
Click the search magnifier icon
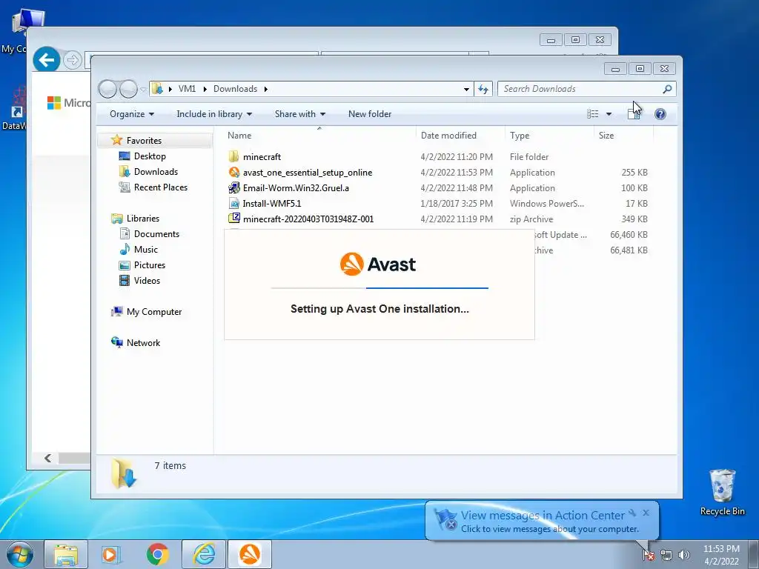click(x=668, y=89)
